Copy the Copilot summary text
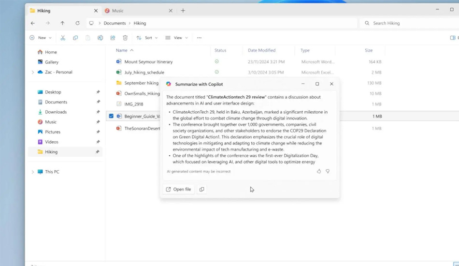This screenshot has width=459, height=266. click(201, 189)
